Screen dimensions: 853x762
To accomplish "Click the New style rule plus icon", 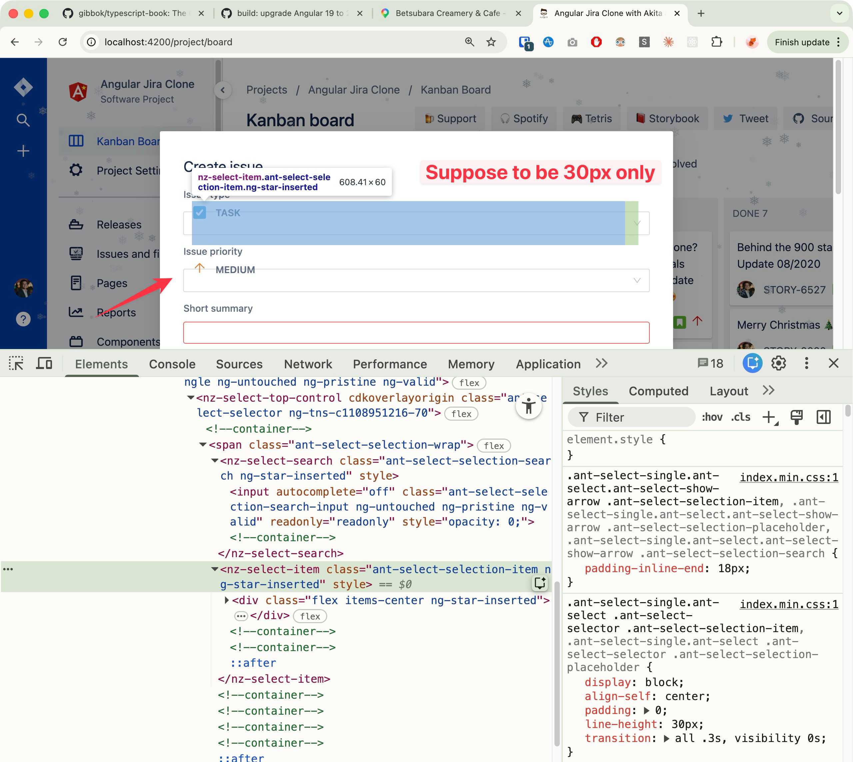I will 769,417.
